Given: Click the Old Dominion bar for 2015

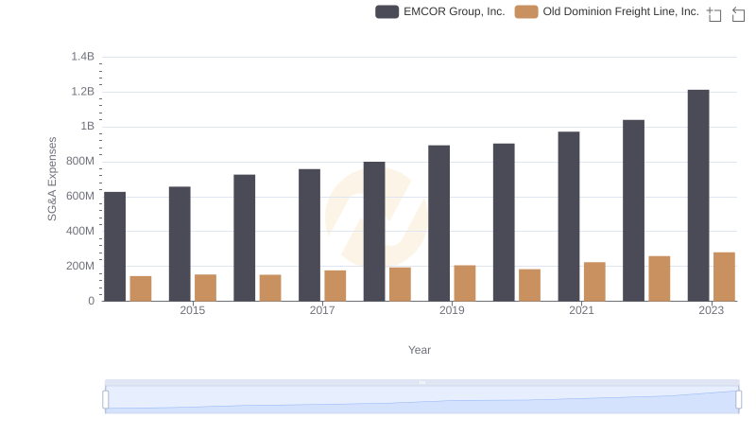Looking at the screenshot, I should [205, 288].
